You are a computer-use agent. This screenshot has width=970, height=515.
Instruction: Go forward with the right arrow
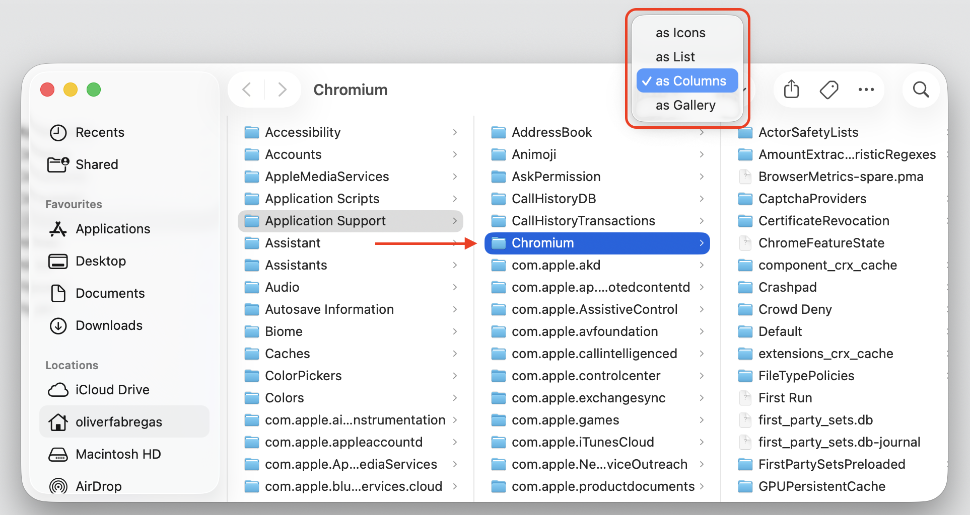[x=283, y=90]
